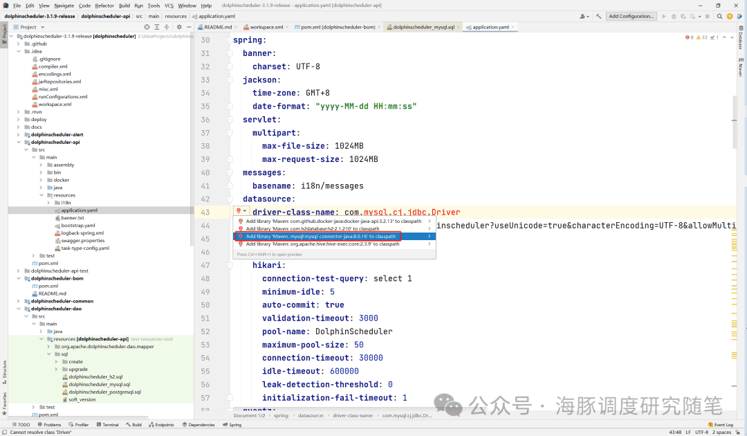Open the Terminal tool window
747x436 pixels.
tap(107, 424)
